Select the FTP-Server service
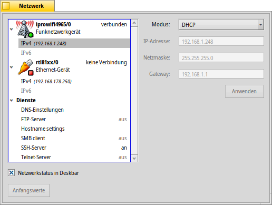 pos(69,119)
